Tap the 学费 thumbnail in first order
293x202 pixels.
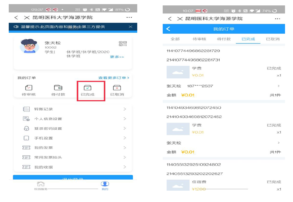tap(178, 72)
